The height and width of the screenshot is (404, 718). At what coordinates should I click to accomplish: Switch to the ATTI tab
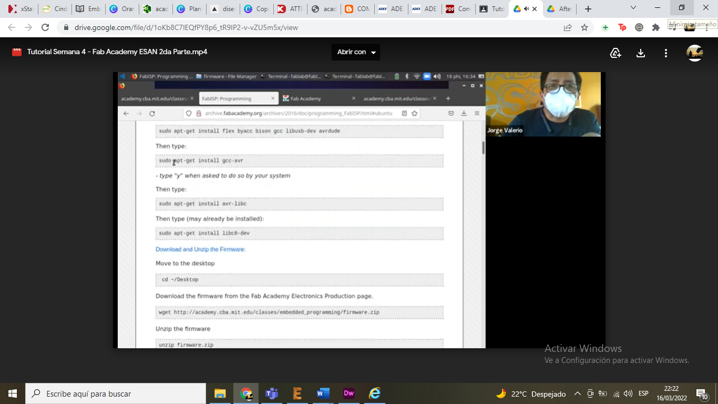[290, 9]
